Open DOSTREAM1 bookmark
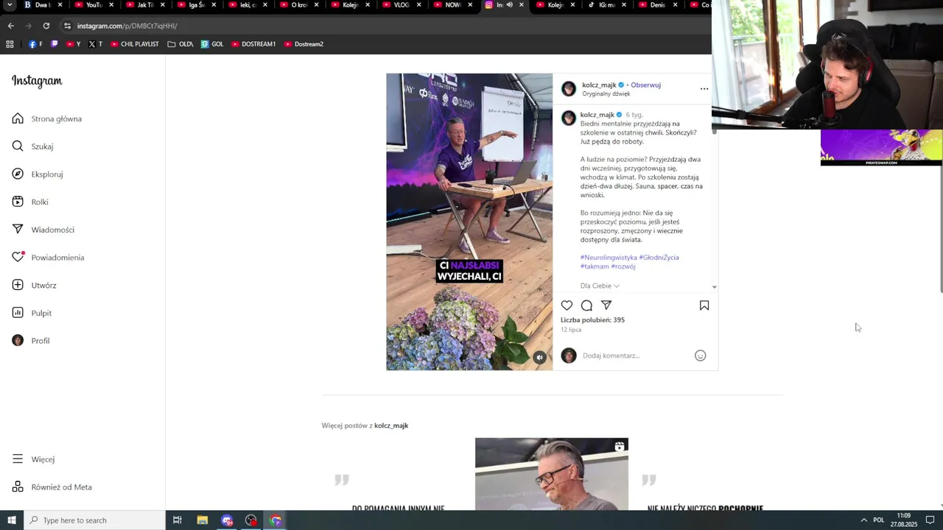Viewport: 943px width, 530px height. pos(253,44)
